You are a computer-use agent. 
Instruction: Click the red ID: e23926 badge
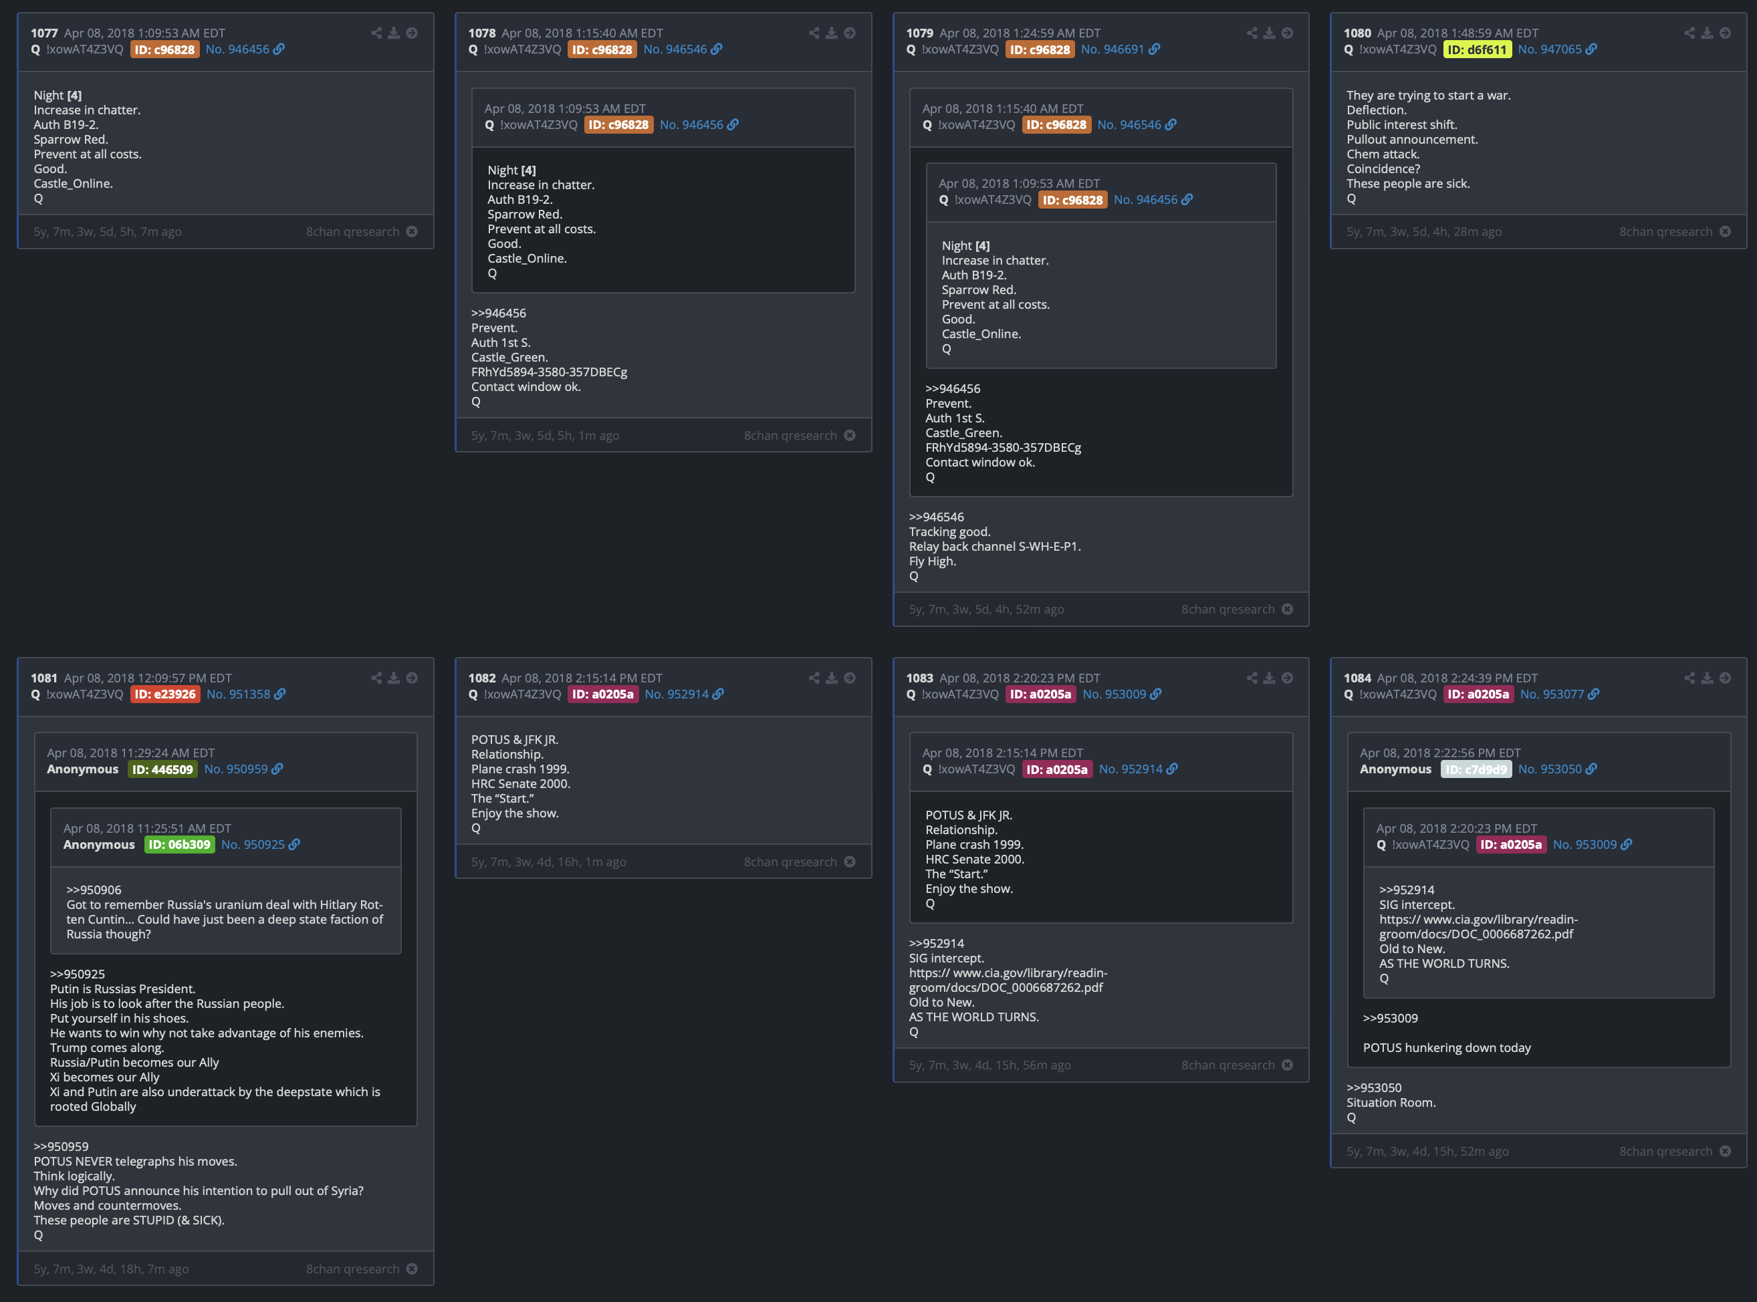[164, 694]
